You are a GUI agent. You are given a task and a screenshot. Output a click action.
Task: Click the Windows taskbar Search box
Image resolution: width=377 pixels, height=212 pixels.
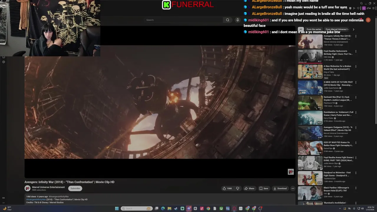[137, 208]
